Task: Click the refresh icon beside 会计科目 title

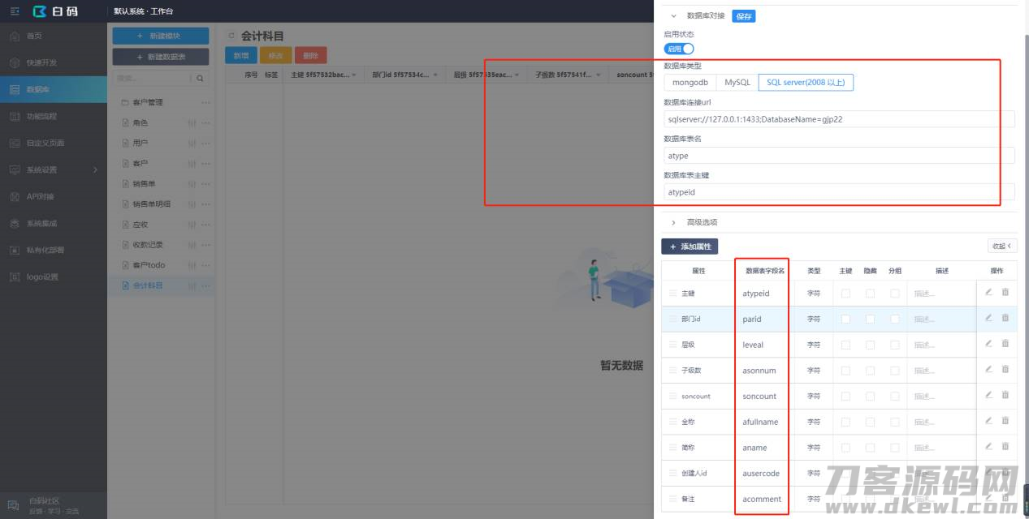Action: 231,36
